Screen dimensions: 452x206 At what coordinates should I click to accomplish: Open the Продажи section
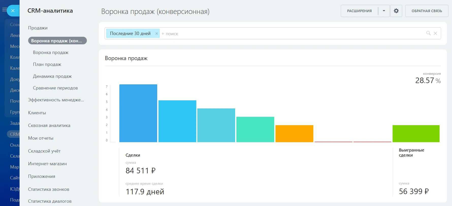[38, 28]
